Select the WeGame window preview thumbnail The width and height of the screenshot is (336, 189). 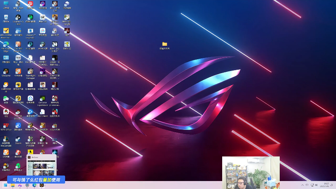click(42, 165)
